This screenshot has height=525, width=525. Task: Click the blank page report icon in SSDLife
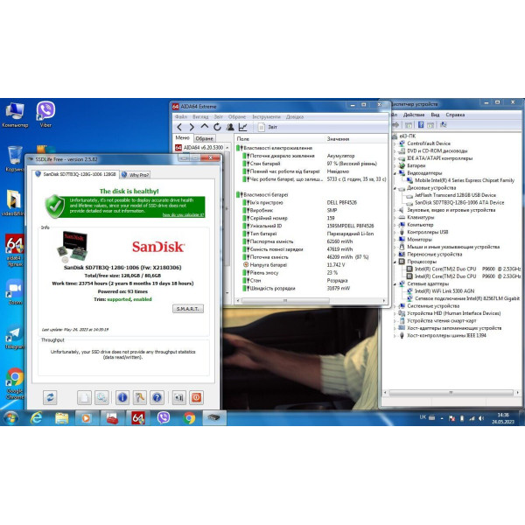(84, 397)
